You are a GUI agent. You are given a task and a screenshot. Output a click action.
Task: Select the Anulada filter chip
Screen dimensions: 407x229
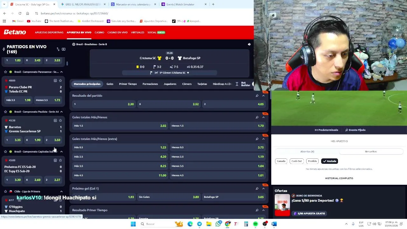(329, 161)
